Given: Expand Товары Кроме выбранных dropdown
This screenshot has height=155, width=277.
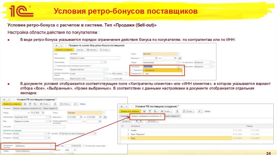Looking at the screenshot, I should coord(51,151).
